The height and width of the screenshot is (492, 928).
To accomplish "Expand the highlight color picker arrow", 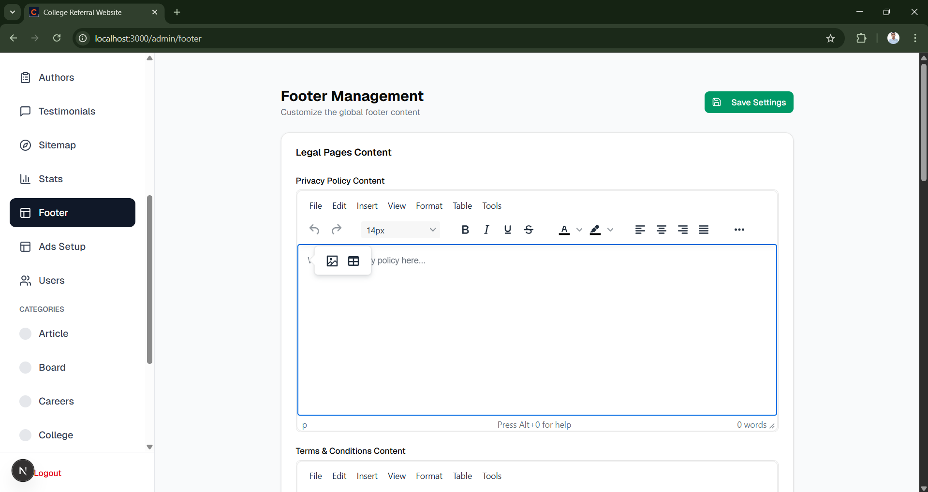I will [x=610, y=230].
